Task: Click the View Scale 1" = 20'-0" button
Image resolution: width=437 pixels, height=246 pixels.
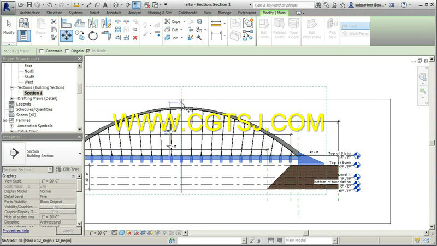Action: (98, 233)
